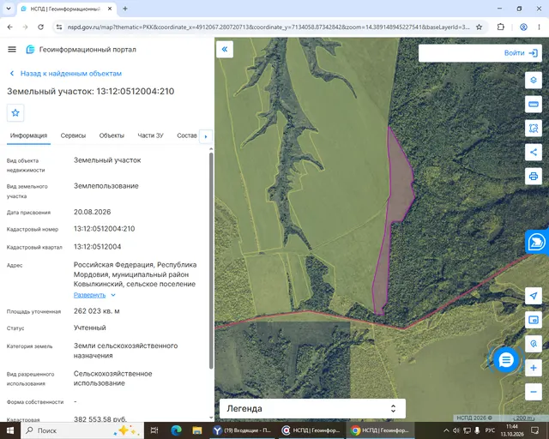Click the URL address bar

pyautogui.click(x=268, y=27)
